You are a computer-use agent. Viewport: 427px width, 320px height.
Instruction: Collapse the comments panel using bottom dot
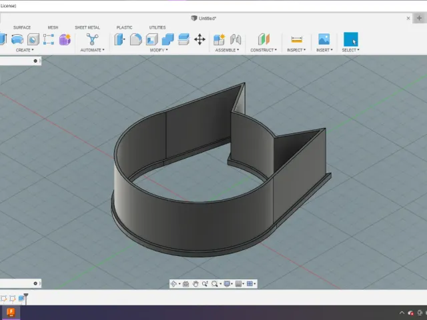click(35, 283)
